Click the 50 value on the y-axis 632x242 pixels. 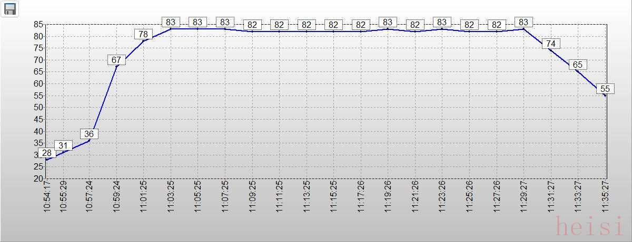tap(38, 108)
